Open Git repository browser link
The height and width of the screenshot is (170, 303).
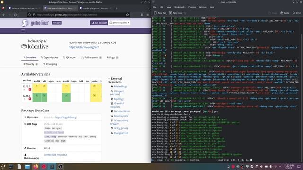[119, 122]
